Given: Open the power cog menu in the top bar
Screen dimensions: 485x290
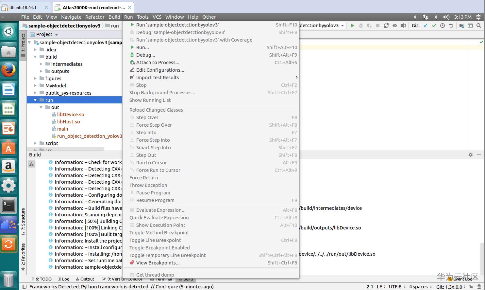Looking at the screenshot, I should click(478, 17).
